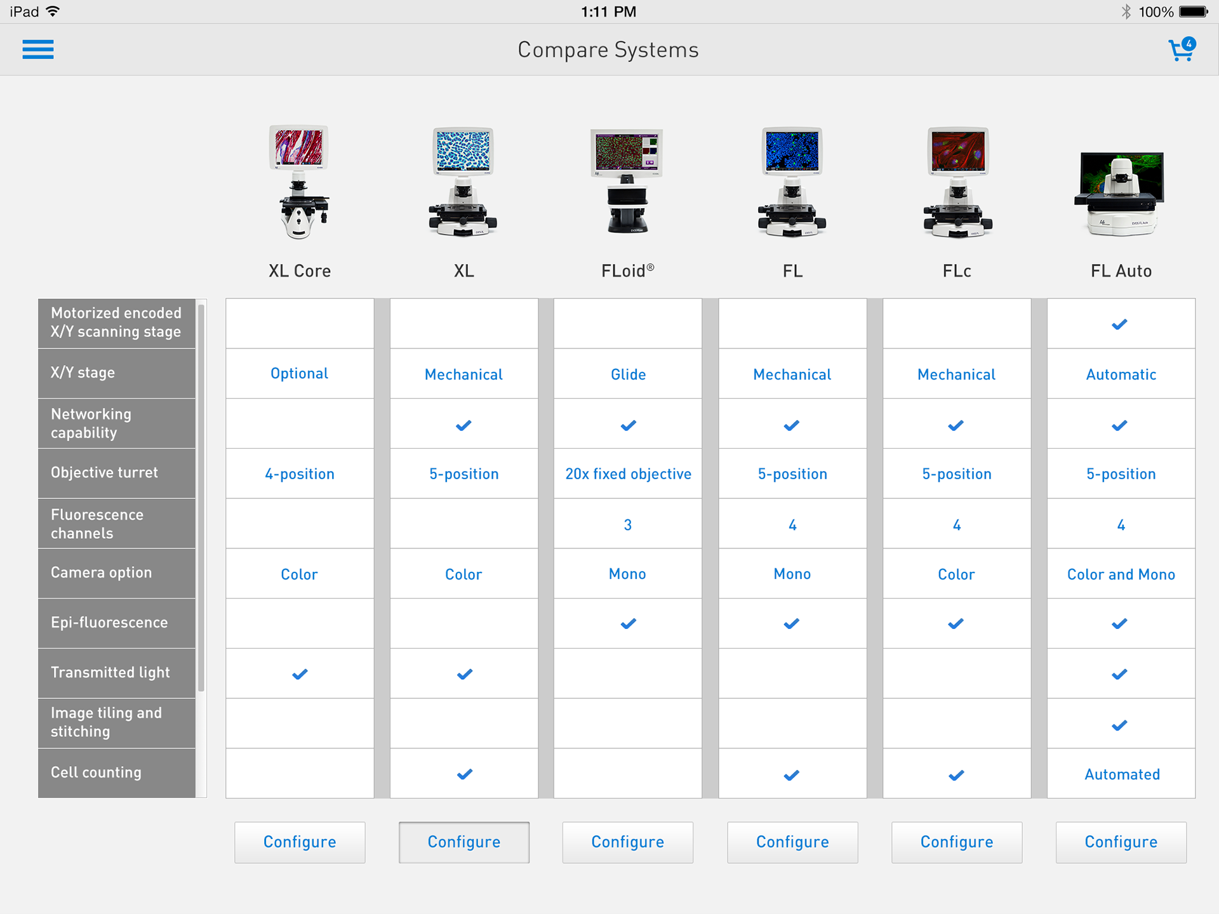Select Fluorescence channels row header
Image resolution: width=1219 pixels, height=914 pixels.
117,524
